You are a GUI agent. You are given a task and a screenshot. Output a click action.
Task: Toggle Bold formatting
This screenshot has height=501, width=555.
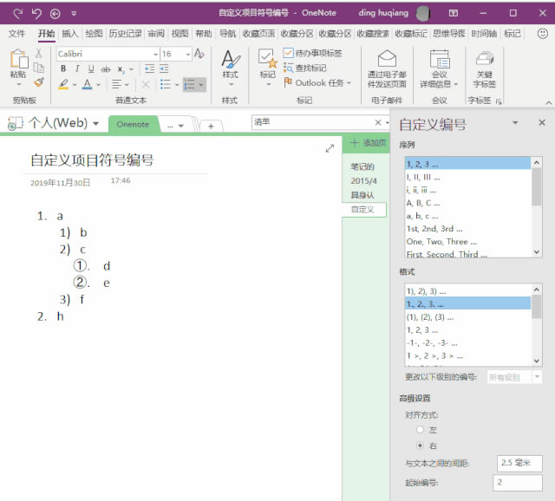coord(63,68)
